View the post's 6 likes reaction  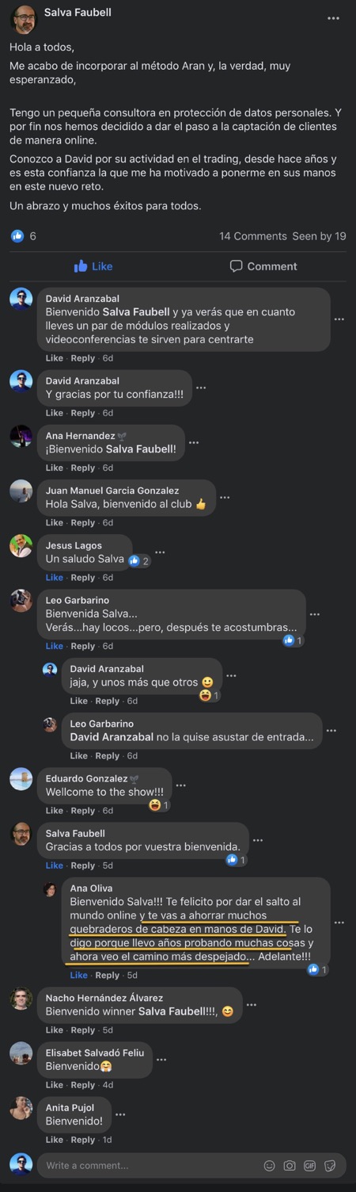point(24,236)
